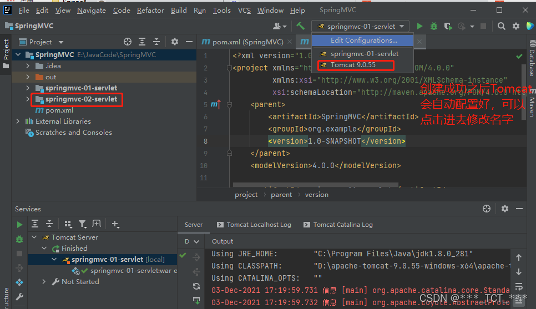Start debugging with the bug icon

434,26
